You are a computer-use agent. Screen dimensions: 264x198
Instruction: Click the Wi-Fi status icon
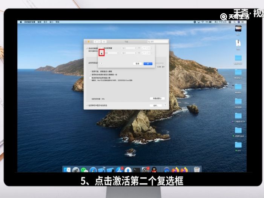tap(203, 22)
